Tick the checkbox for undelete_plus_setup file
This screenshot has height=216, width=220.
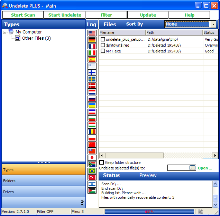click(103, 39)
